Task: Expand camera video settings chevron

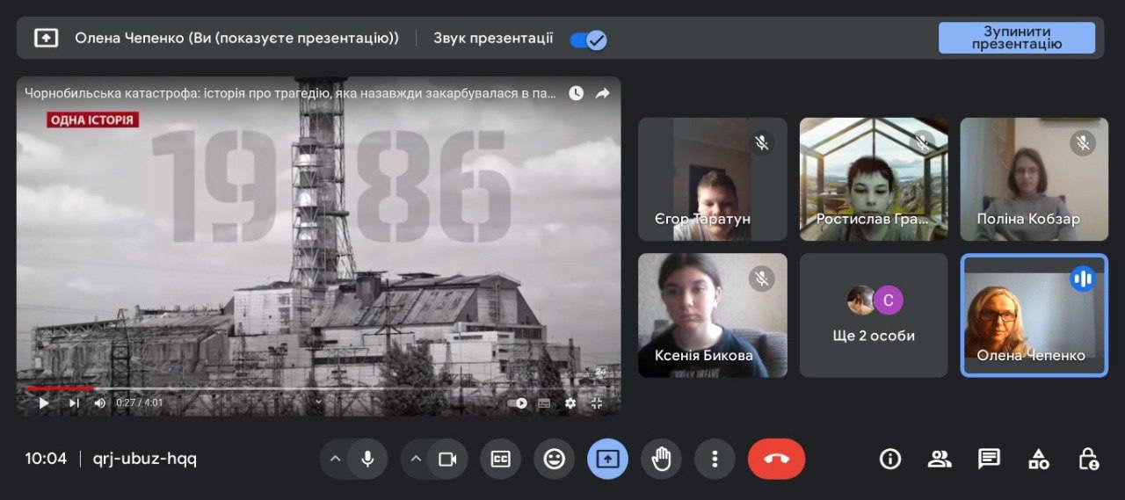Action: coord(416,459)
